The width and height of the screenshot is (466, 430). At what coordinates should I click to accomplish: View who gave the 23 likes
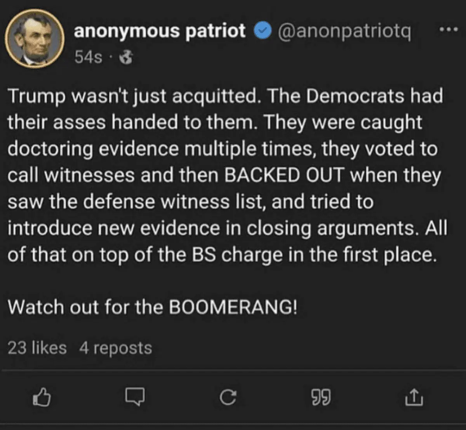[x=37, y=348]
